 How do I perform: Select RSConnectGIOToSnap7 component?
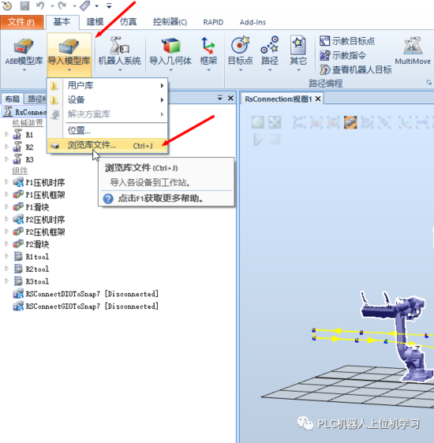(x=86, y=307)
